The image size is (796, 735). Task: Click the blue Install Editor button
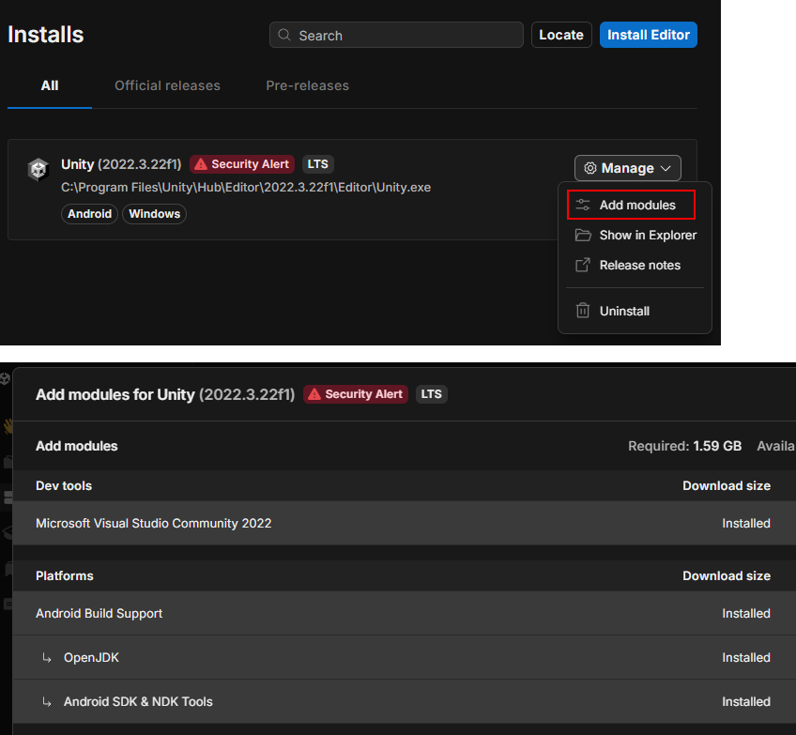[x=648, y=35]
